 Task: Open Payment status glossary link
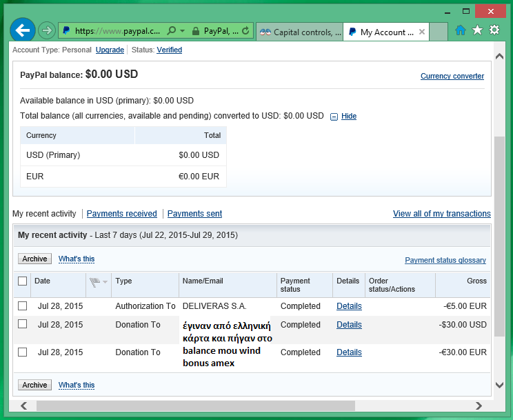point(445,260)
